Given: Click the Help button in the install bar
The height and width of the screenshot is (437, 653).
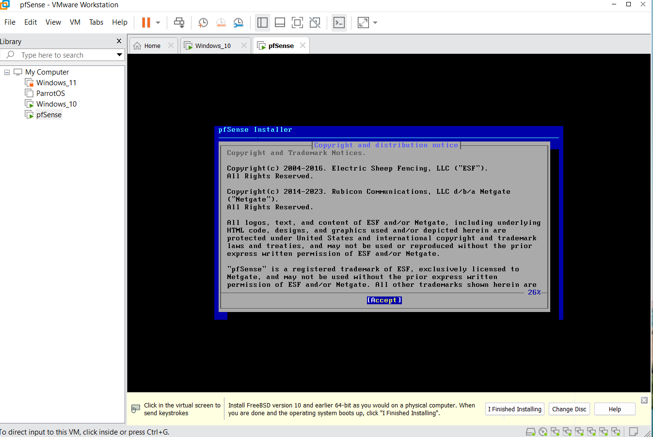Looking at the screenshot, I should pyautogui.click(x=615, y=409).
